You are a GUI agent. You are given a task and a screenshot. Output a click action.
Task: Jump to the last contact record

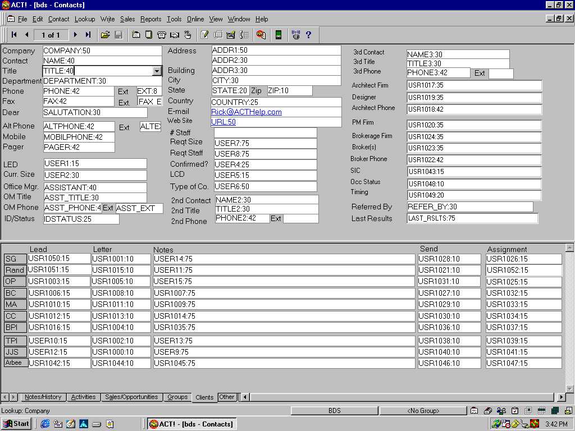(88, 35)
